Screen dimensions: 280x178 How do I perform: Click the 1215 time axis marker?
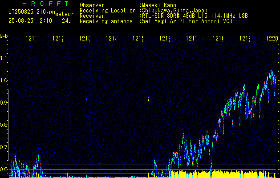pyautogui.click(x=138, y=38)
